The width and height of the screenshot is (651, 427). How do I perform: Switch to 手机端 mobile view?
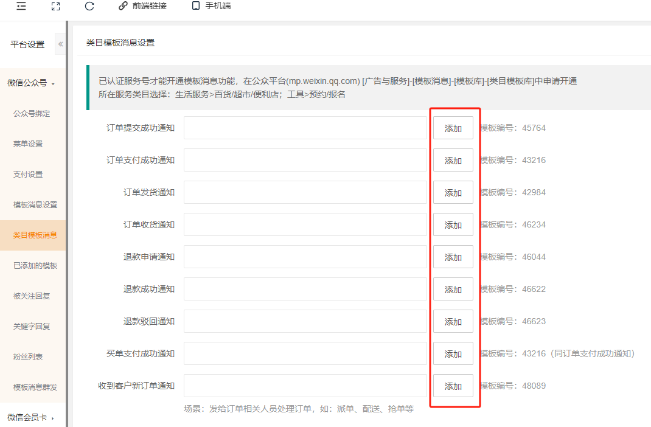point(211,6)
